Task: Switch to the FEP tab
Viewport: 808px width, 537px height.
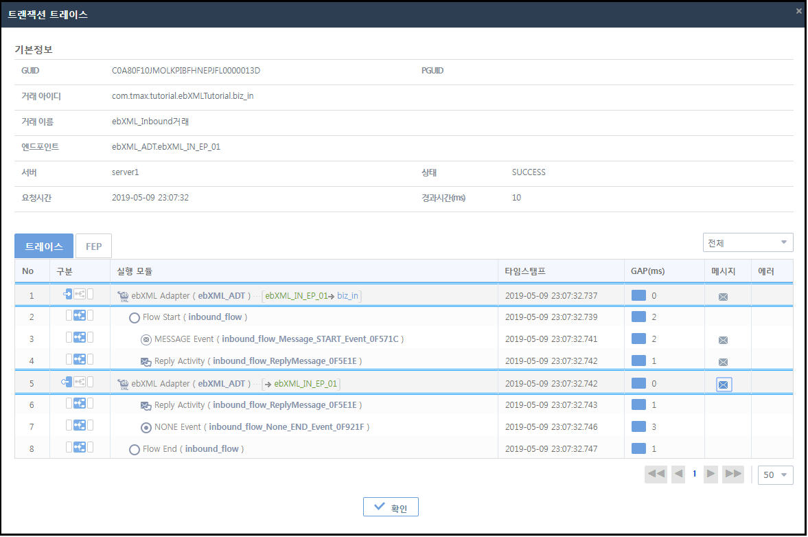Action: (93, 246)
